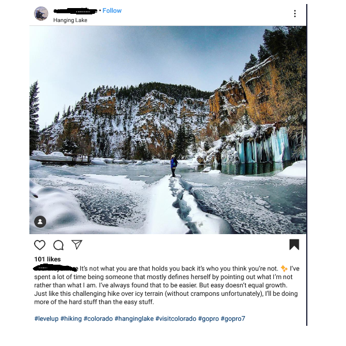
Task: View the 101 likes list
Action: coord(47,259)
